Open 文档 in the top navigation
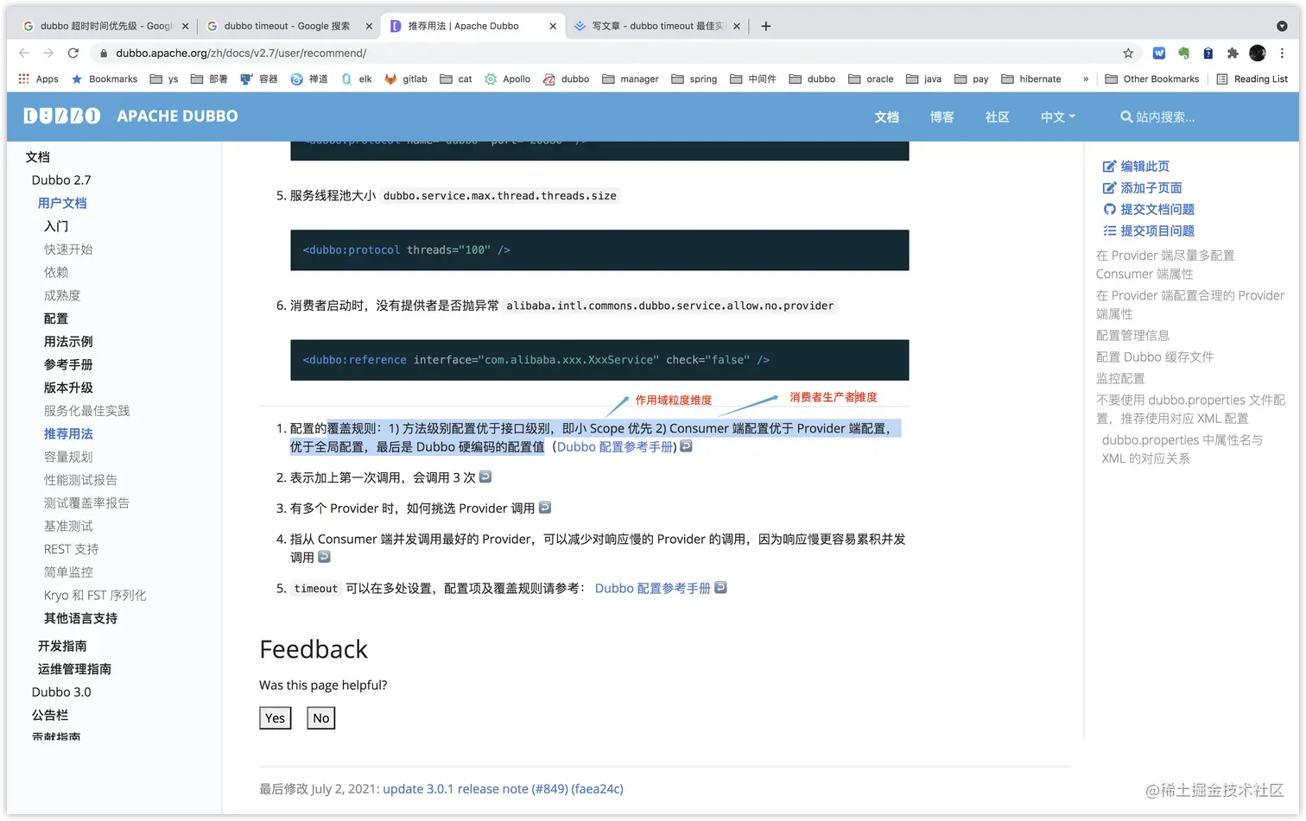 pyautogui.click(x=886, y=117)
